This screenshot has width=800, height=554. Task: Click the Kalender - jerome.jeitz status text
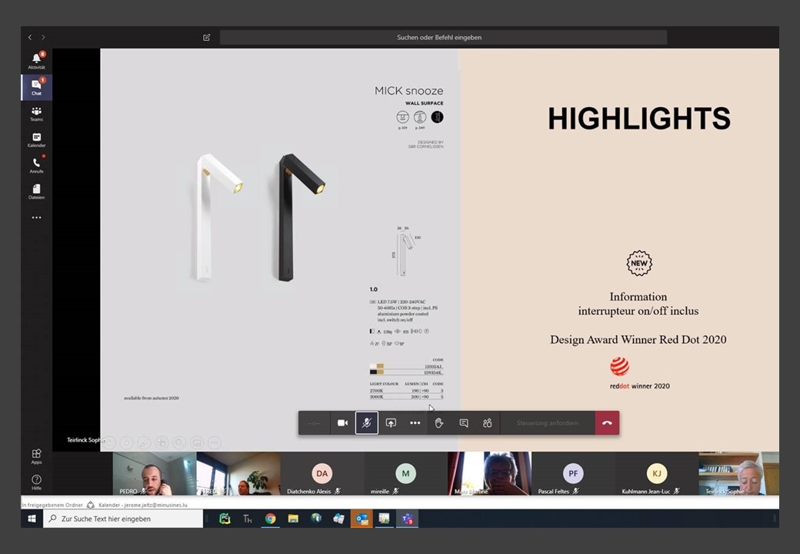[143, 505]
